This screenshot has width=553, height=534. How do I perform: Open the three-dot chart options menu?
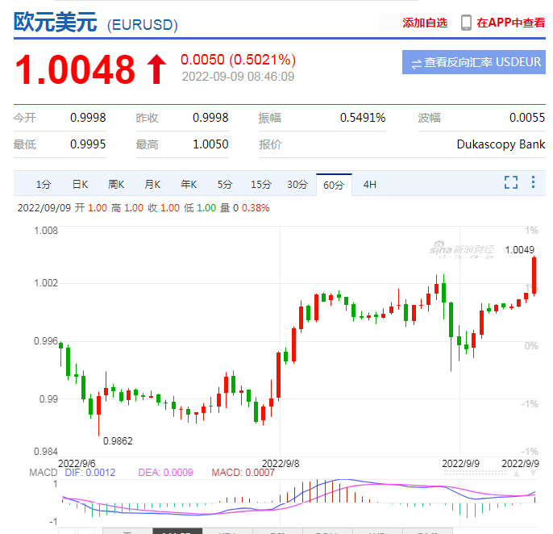pos(533,182)
